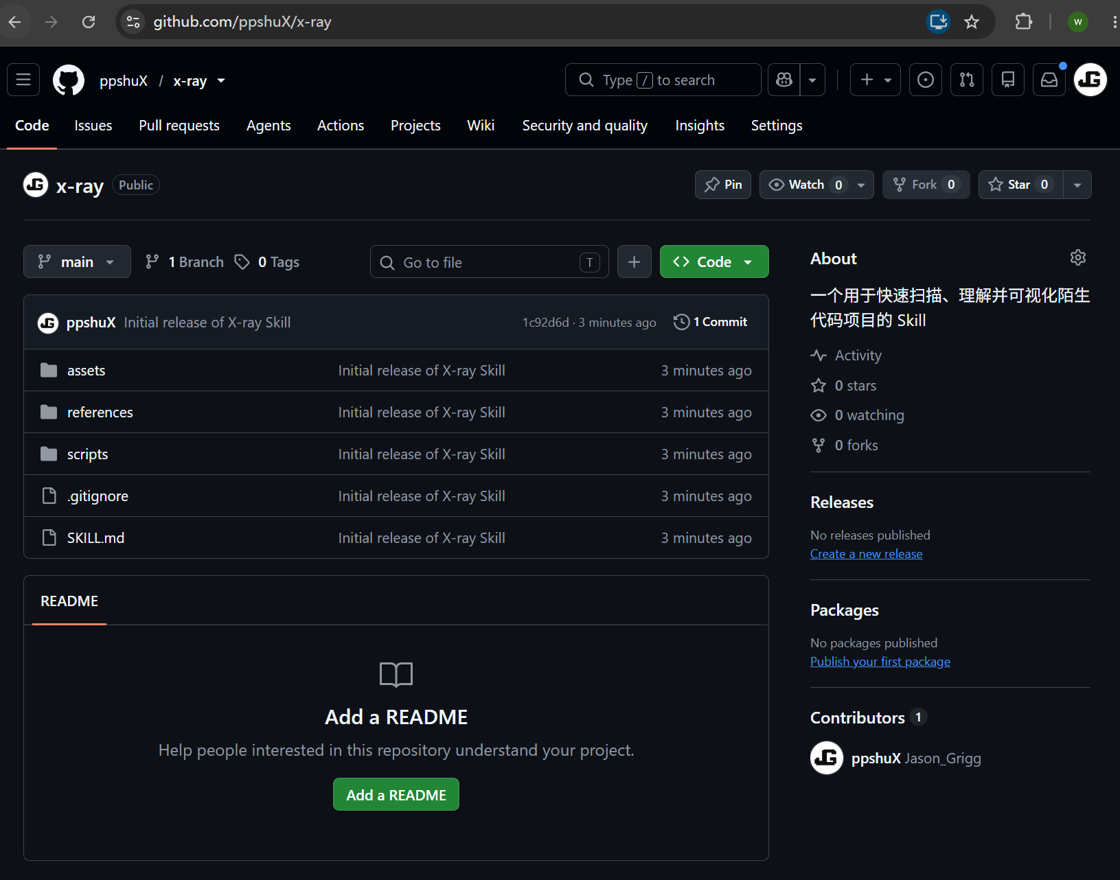The height and width of the screenshot is (880, 1120).
Task: Switch to the Issues tab
Action: 93,126
